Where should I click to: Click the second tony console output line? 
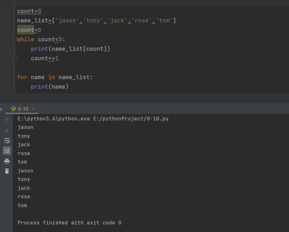[x=24, y=179]
